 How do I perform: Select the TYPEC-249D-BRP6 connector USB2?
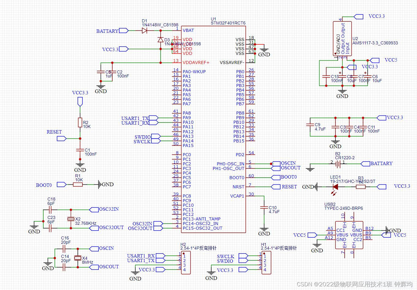pyautogui.click(x=349, y=236)
